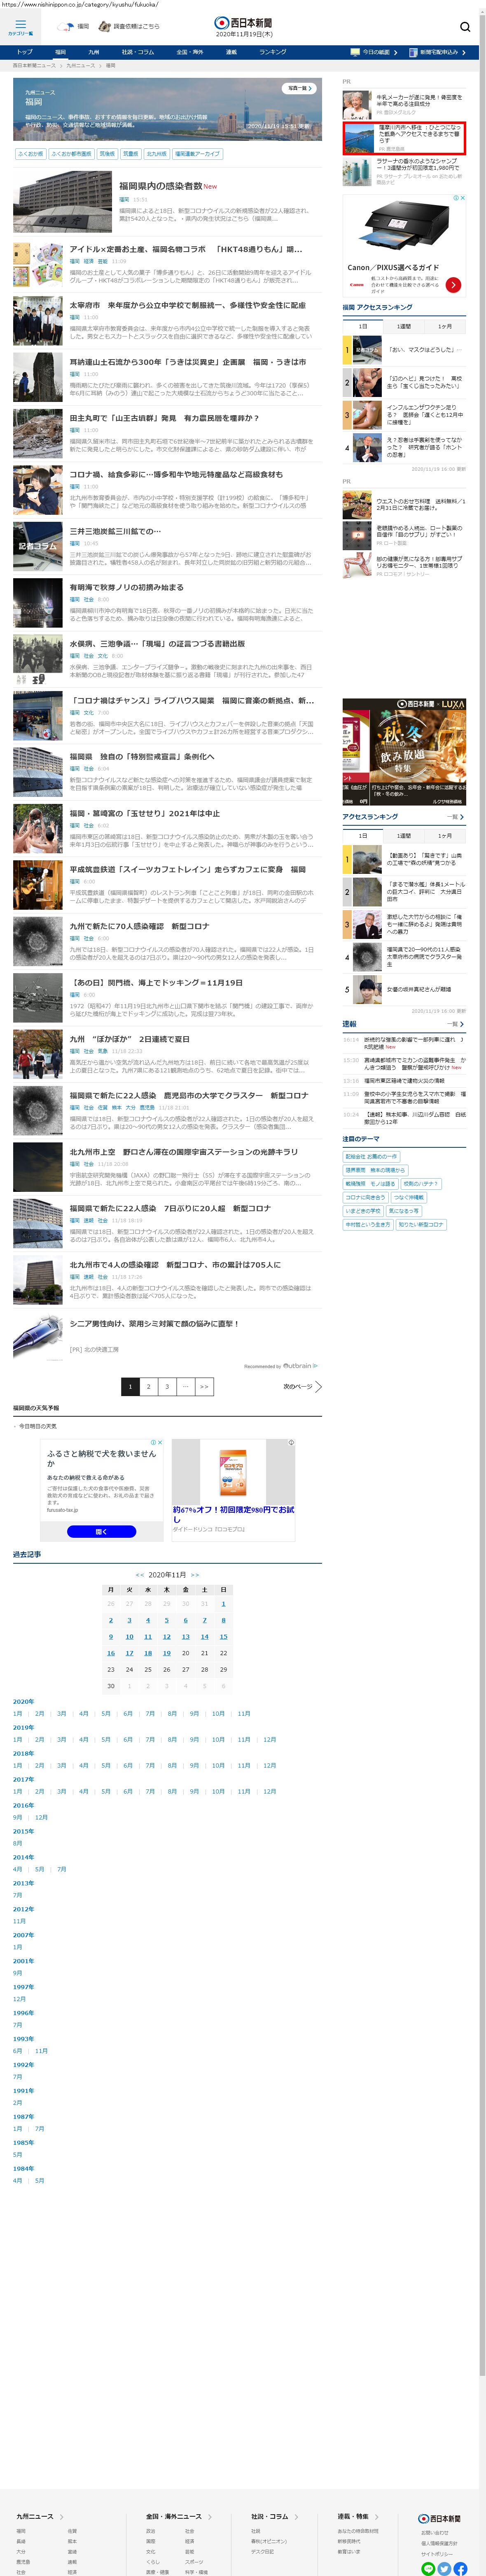Expand 社説・コラム footer section arrow
Screen dimensions: 486x2576
pyautogui.click(x=296, y=2517)
